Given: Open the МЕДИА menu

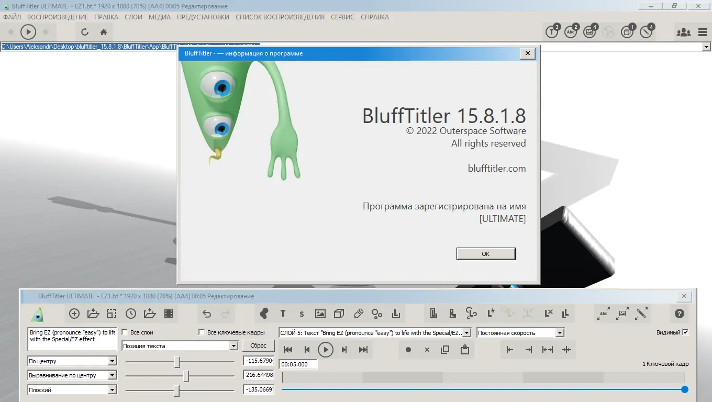Looking at the screenshot, I should 160,17.
